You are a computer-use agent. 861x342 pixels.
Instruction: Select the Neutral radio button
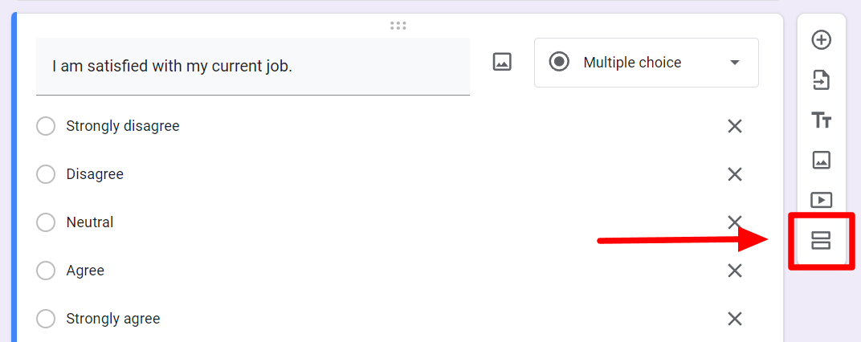[x=46, y=222]
